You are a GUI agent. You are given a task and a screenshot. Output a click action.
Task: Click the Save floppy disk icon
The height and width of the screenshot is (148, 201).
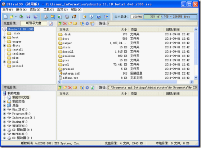(x=28, y=17)
